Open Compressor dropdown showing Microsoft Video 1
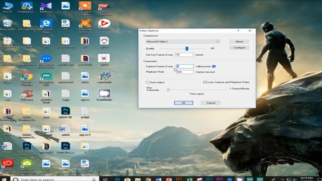This screenshot has width=322, height=181. (x=183, y=42)
